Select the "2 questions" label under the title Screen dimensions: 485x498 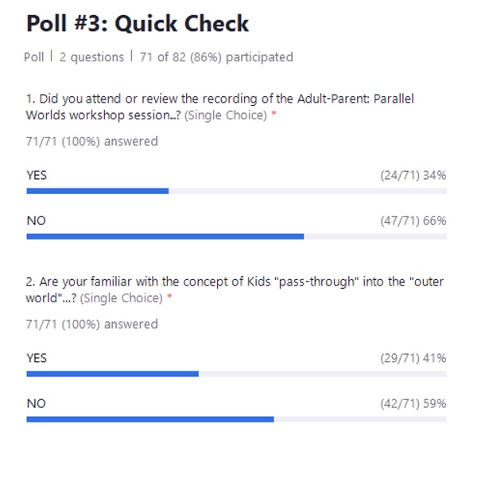[91, 57]
